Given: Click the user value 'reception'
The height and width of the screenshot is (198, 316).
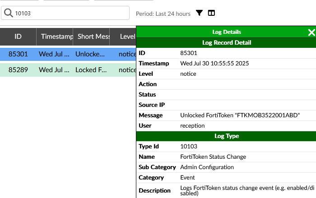Looking at the screenshot, I should [x=192, y=126].
